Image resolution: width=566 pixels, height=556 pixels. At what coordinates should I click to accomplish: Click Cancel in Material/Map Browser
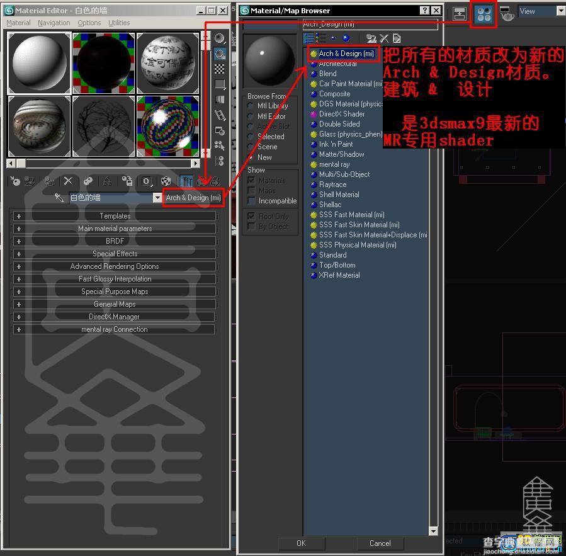click(380, 543)
